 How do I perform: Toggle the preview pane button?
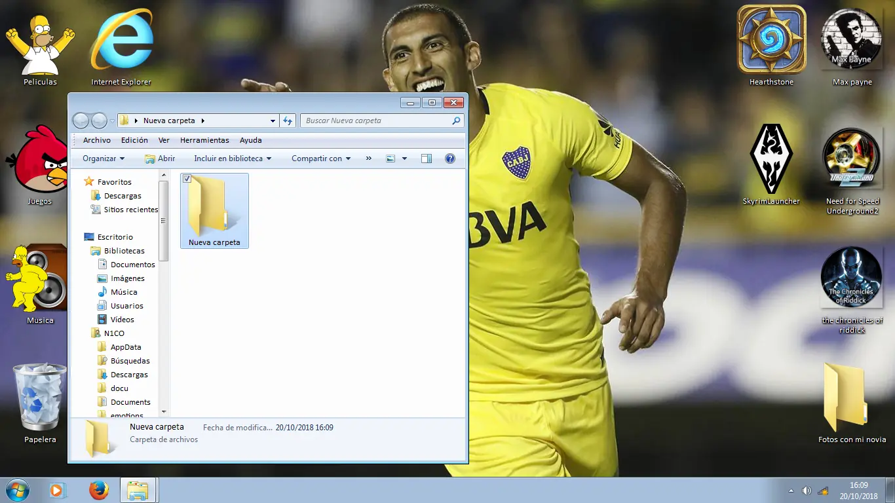[x=427, y=158]
